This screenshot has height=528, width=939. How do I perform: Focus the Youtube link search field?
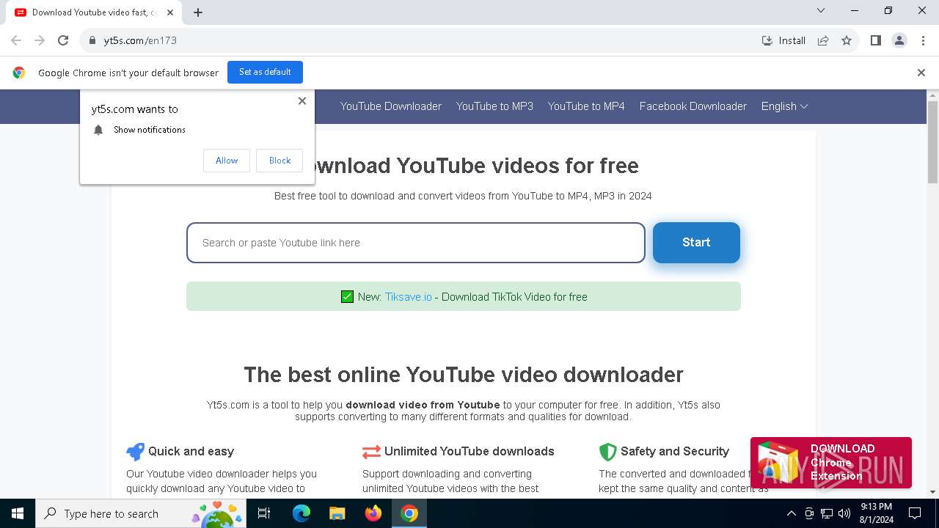pyautogui.click(x=416, y=243)
